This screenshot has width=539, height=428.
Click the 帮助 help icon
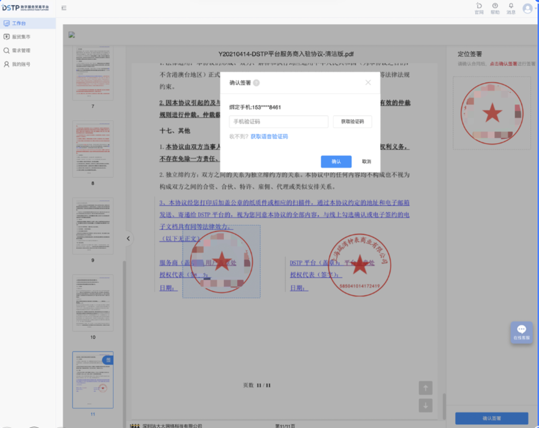pyautogui.click(x=495, y=8)
